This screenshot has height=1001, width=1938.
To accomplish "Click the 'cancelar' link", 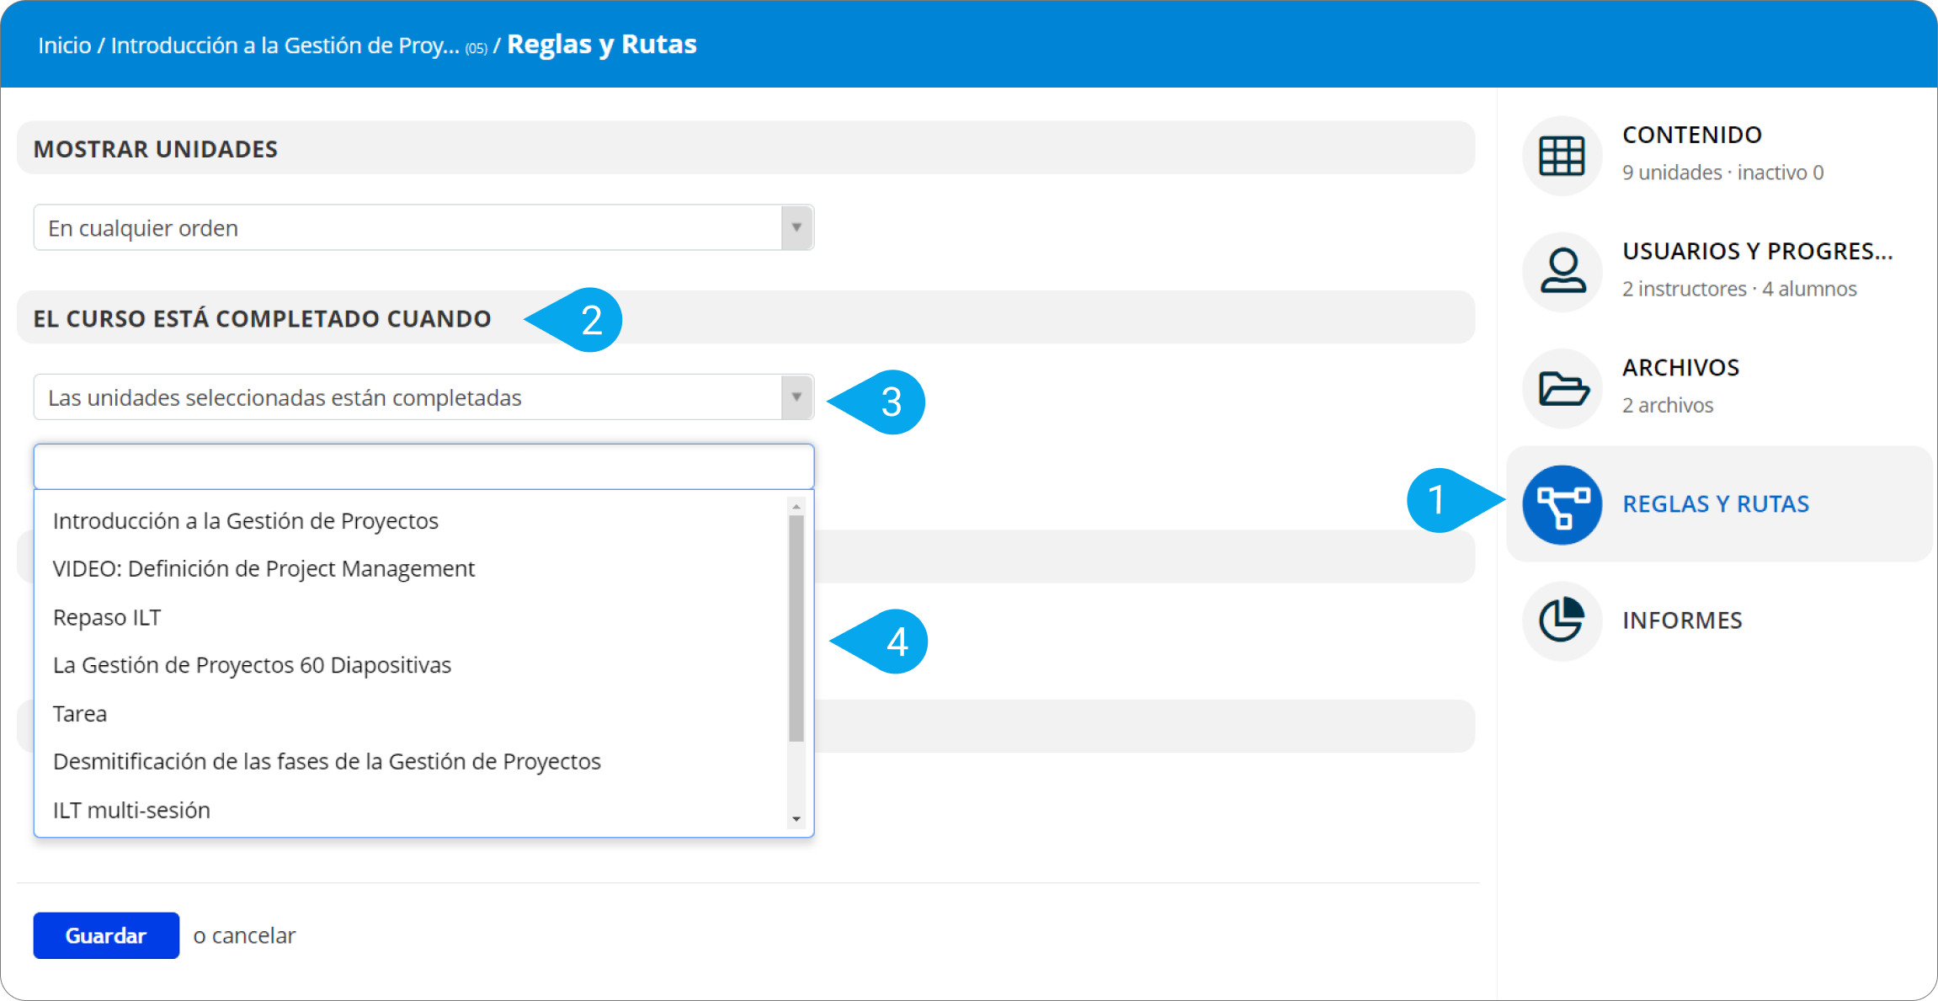I will tap(253, 935).
